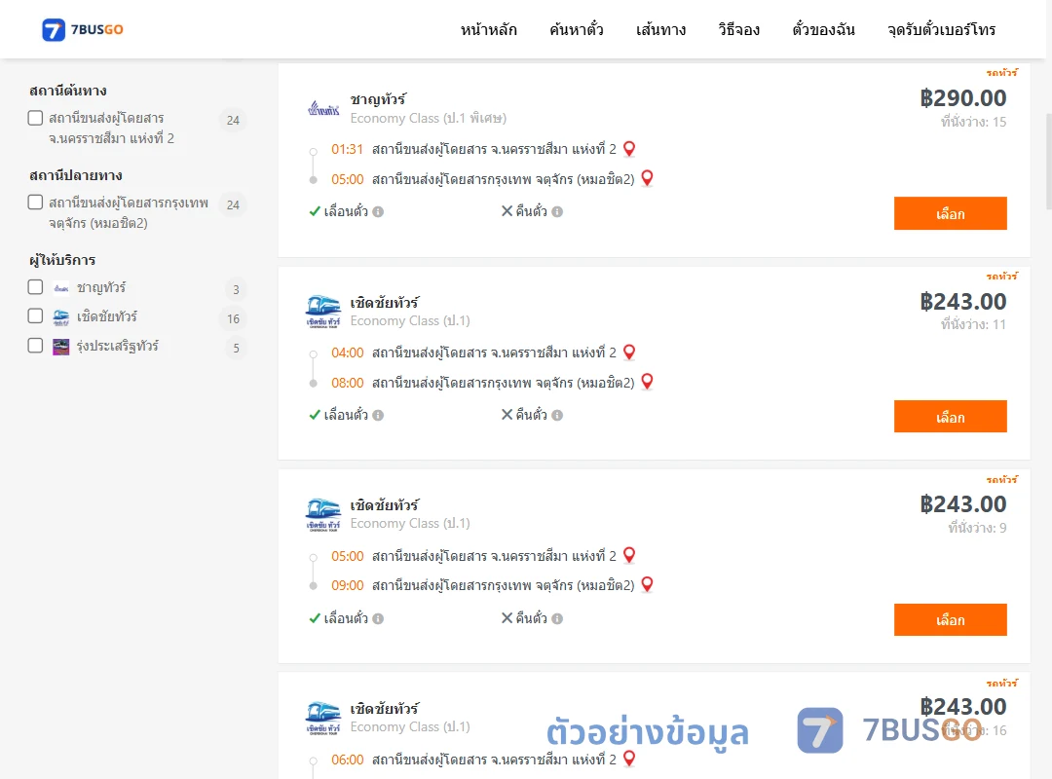
Task: Click the ฿290.00 price text
Action: pos(962,98)
